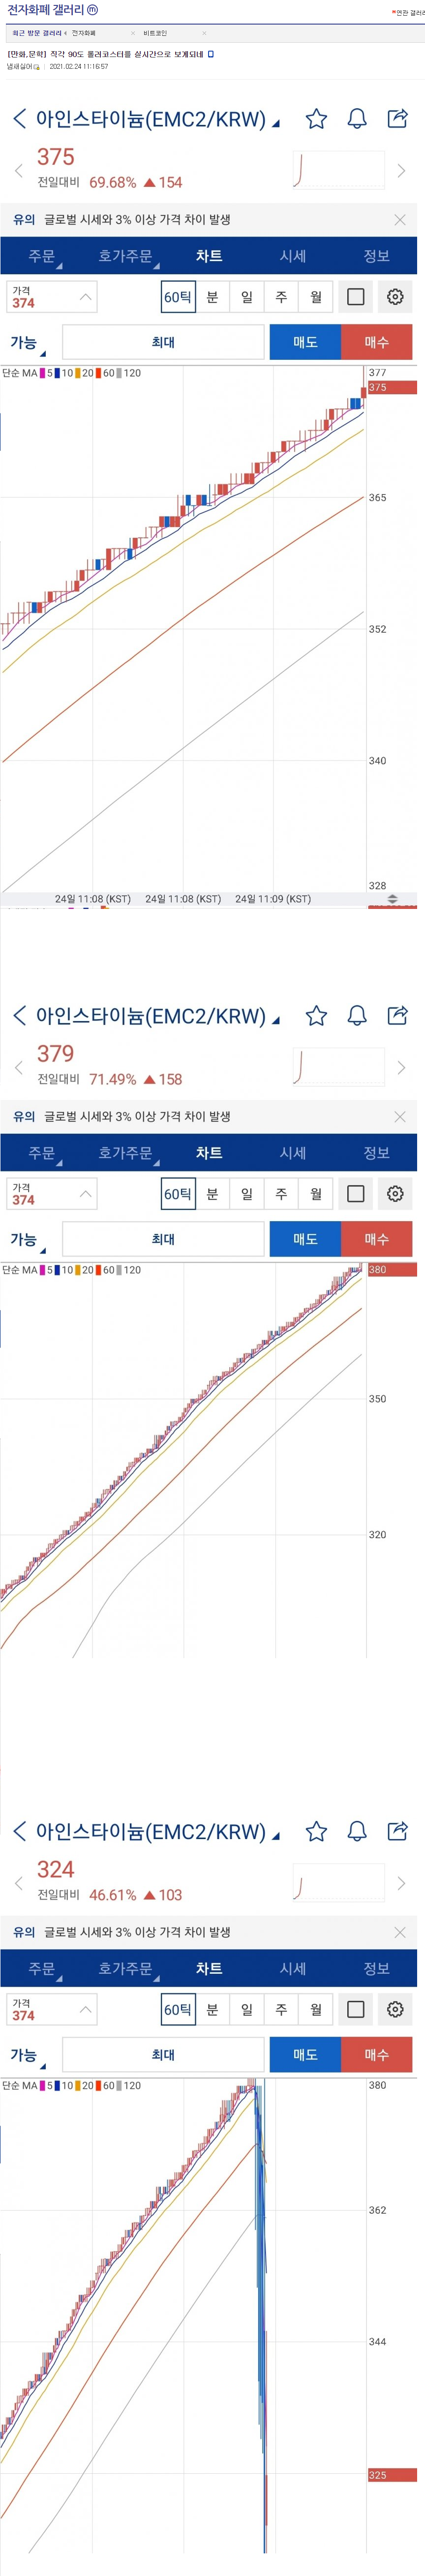Tap the 최대 amount field on the 375 screen
Viewport: 425px width, 2576px height.
[163, 342]
